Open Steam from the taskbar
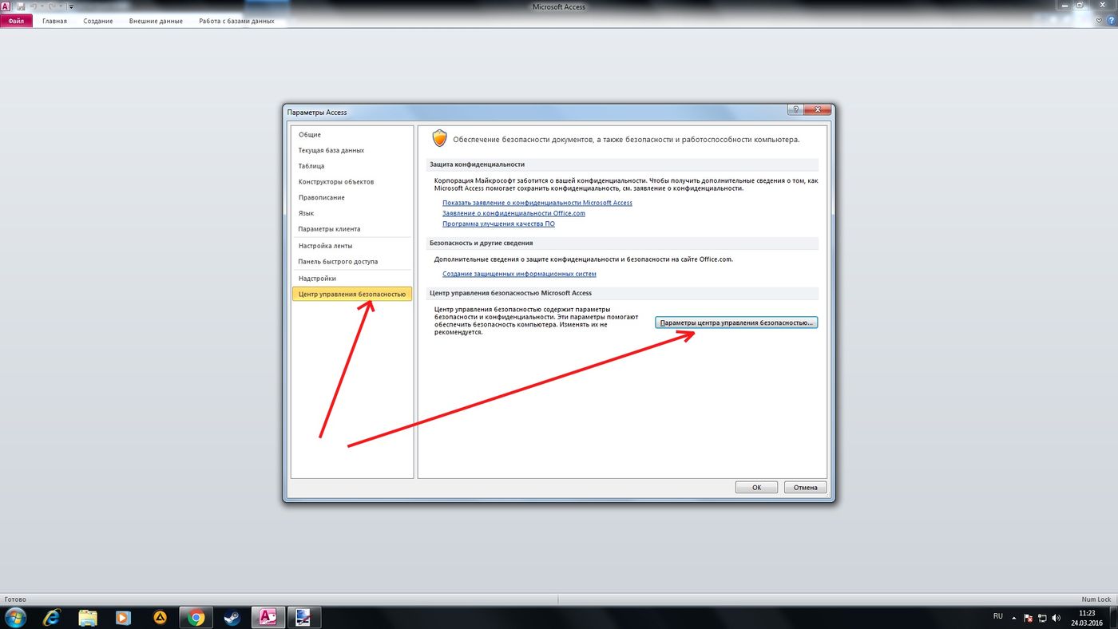The height and width of the screenshot is (629, 1118). click(x=232, y=617)
